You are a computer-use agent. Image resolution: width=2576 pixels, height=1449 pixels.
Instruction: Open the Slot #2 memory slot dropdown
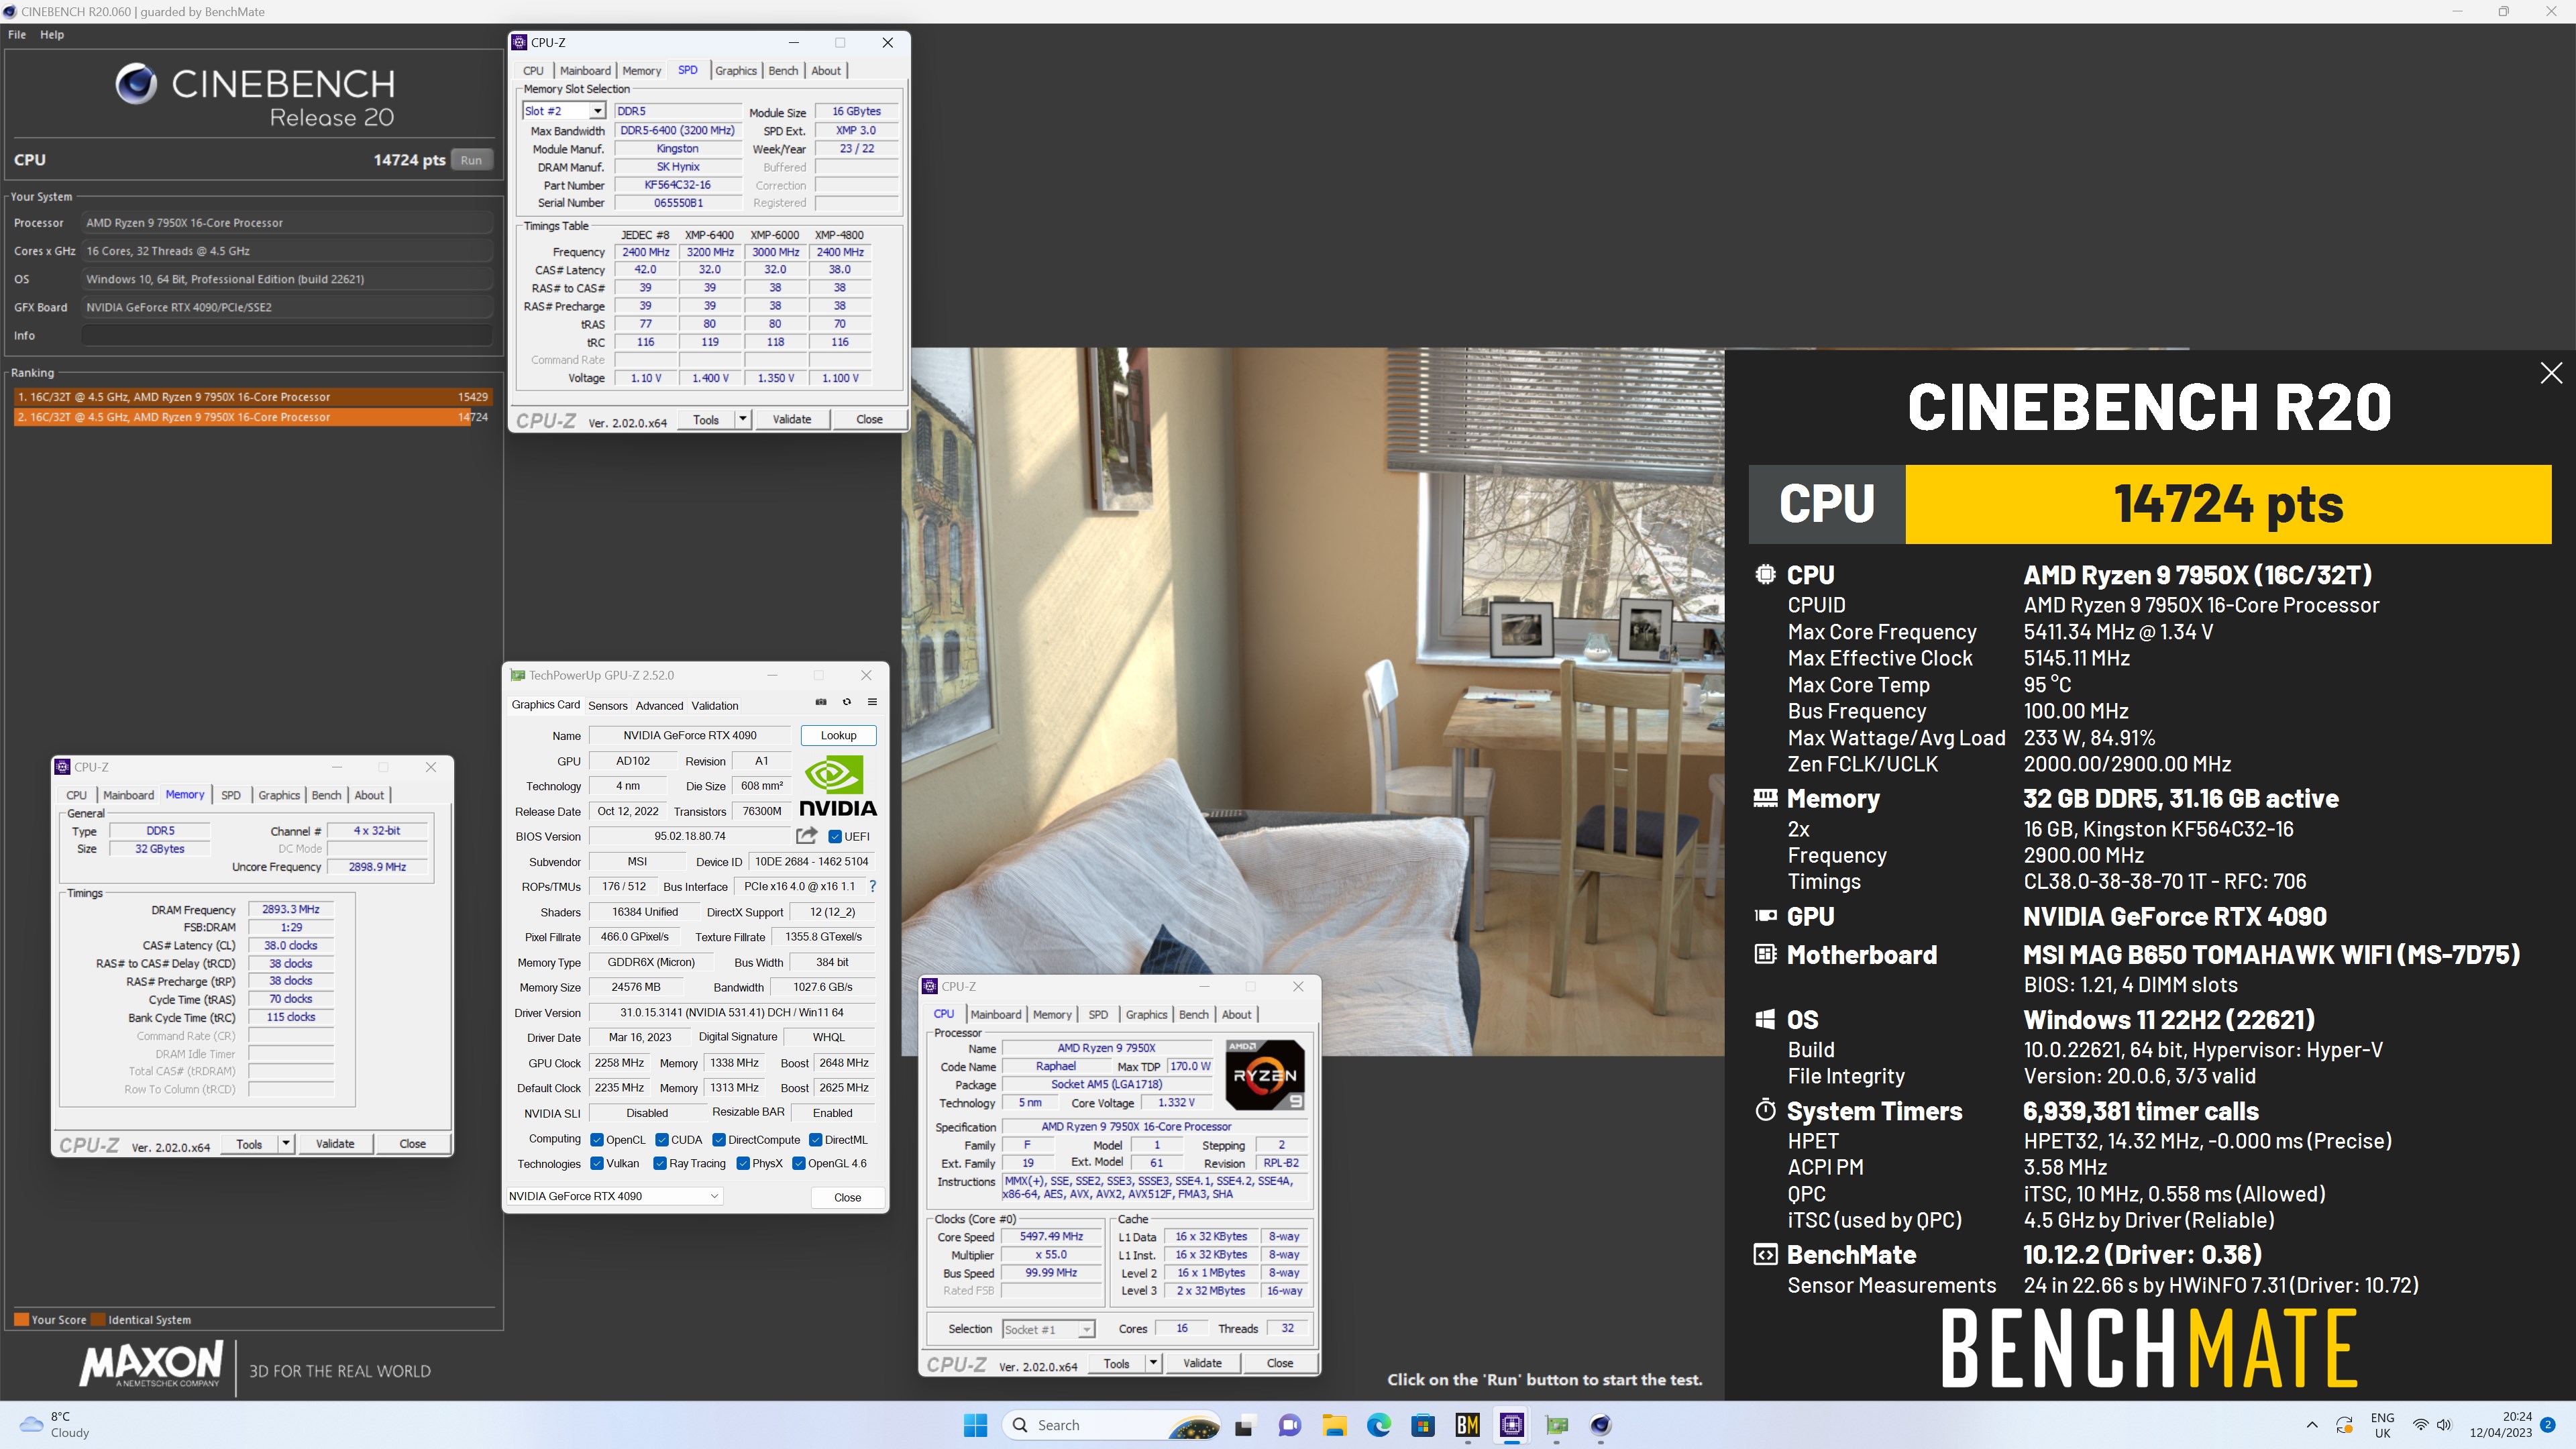click(564, 111)
